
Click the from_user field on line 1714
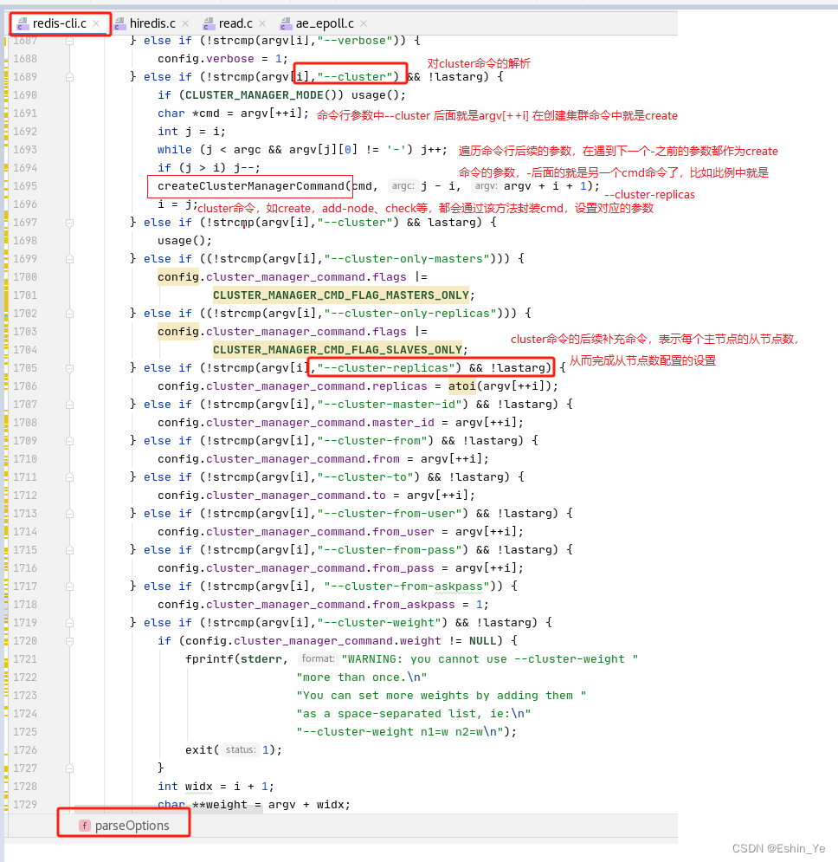pos(403,532)
